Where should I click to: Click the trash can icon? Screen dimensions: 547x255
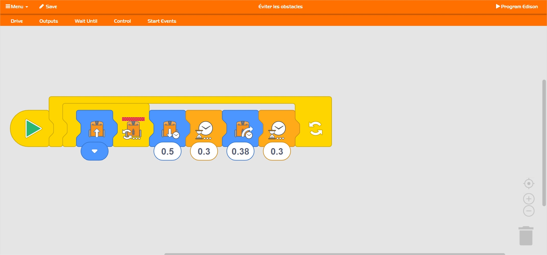coord(526,236)
